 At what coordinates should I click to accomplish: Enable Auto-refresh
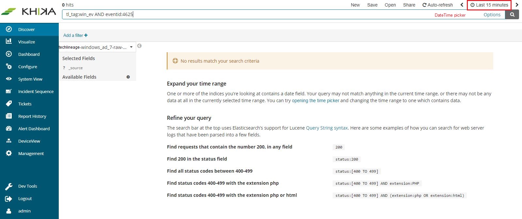(x=437, y=5)
